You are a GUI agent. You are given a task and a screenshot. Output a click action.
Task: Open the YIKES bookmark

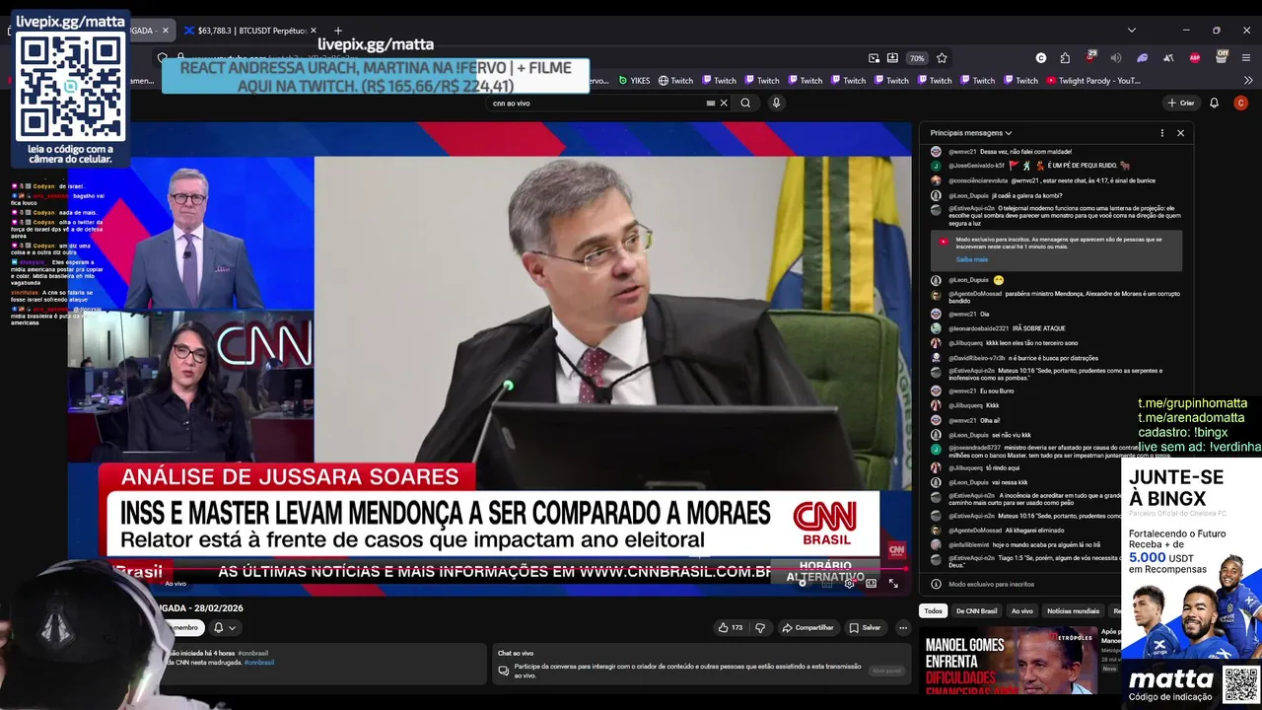[635, 81]
